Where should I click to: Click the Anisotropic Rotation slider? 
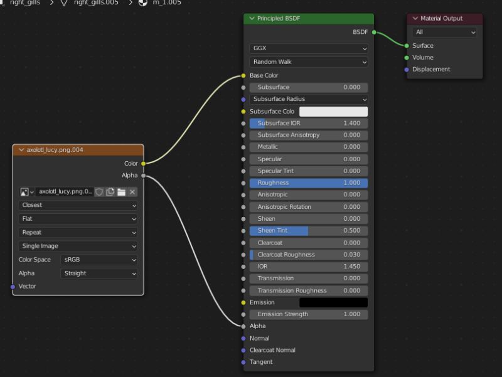[309, 207]
